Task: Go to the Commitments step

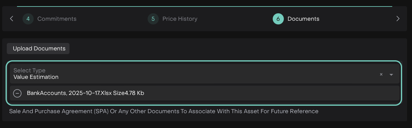Action: click(57, 19)
